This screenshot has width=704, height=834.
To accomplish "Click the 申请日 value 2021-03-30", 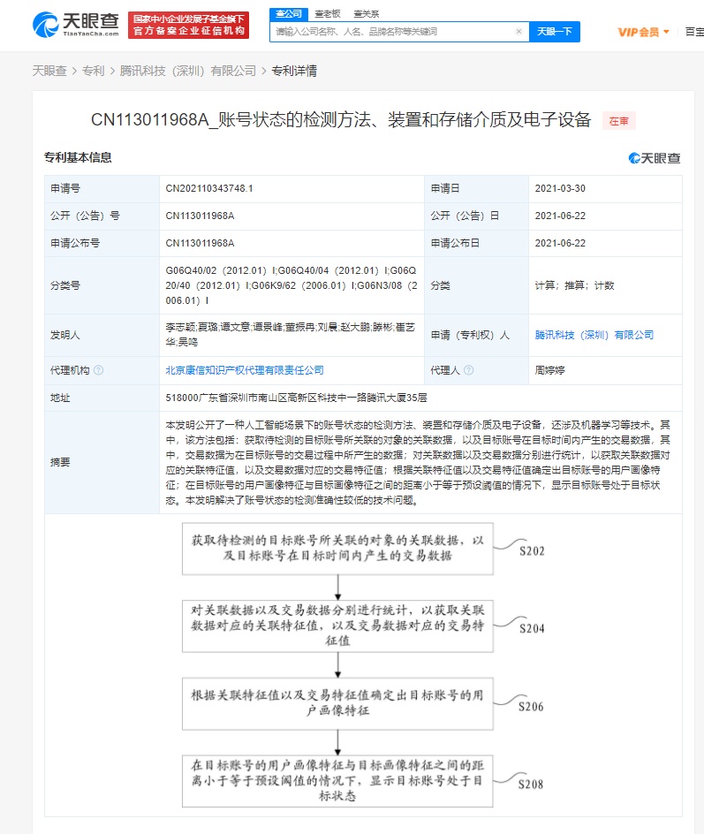I will click(x=560, y=188).
